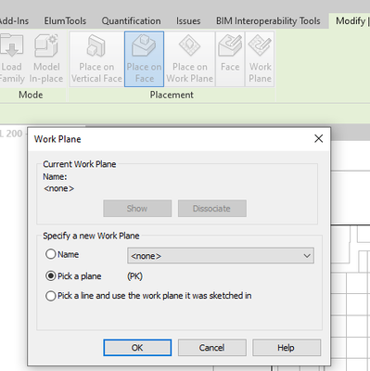Click the Mode panel label
Screen dimensions: 370x371
point(31,95)
